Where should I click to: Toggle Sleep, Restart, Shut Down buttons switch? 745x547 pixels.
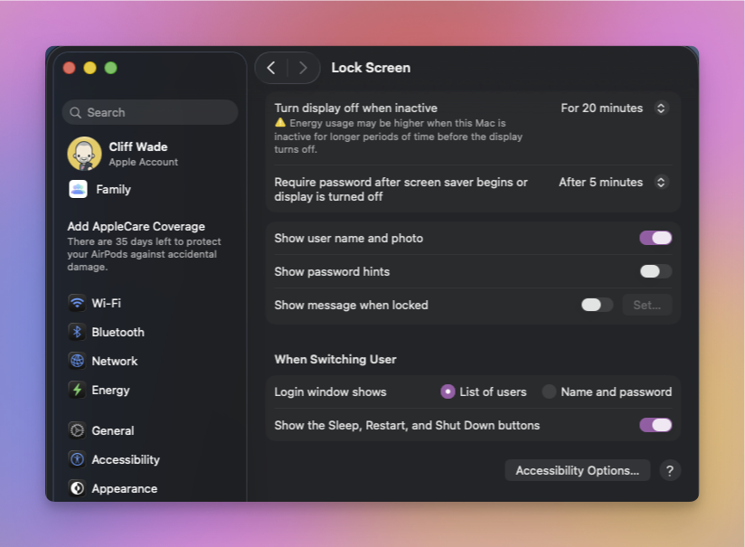(x=655, y=425)
